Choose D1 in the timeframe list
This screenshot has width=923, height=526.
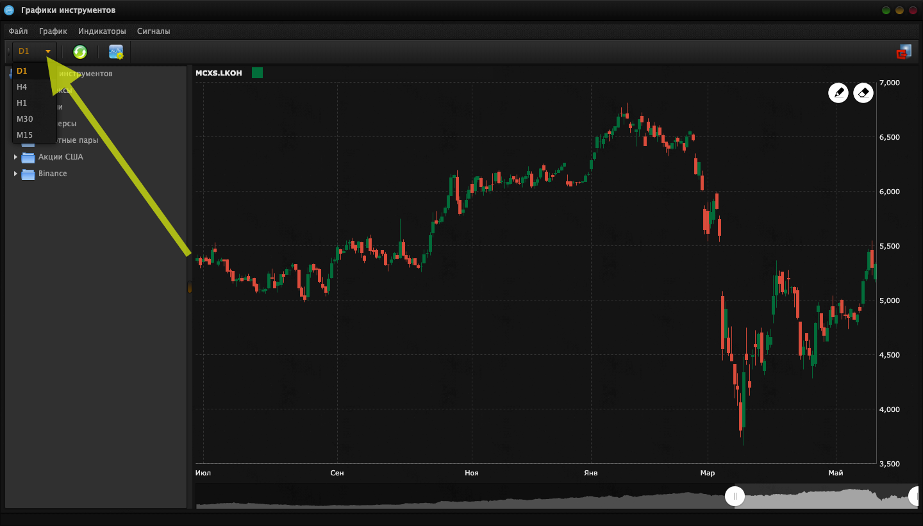point(35,71)
